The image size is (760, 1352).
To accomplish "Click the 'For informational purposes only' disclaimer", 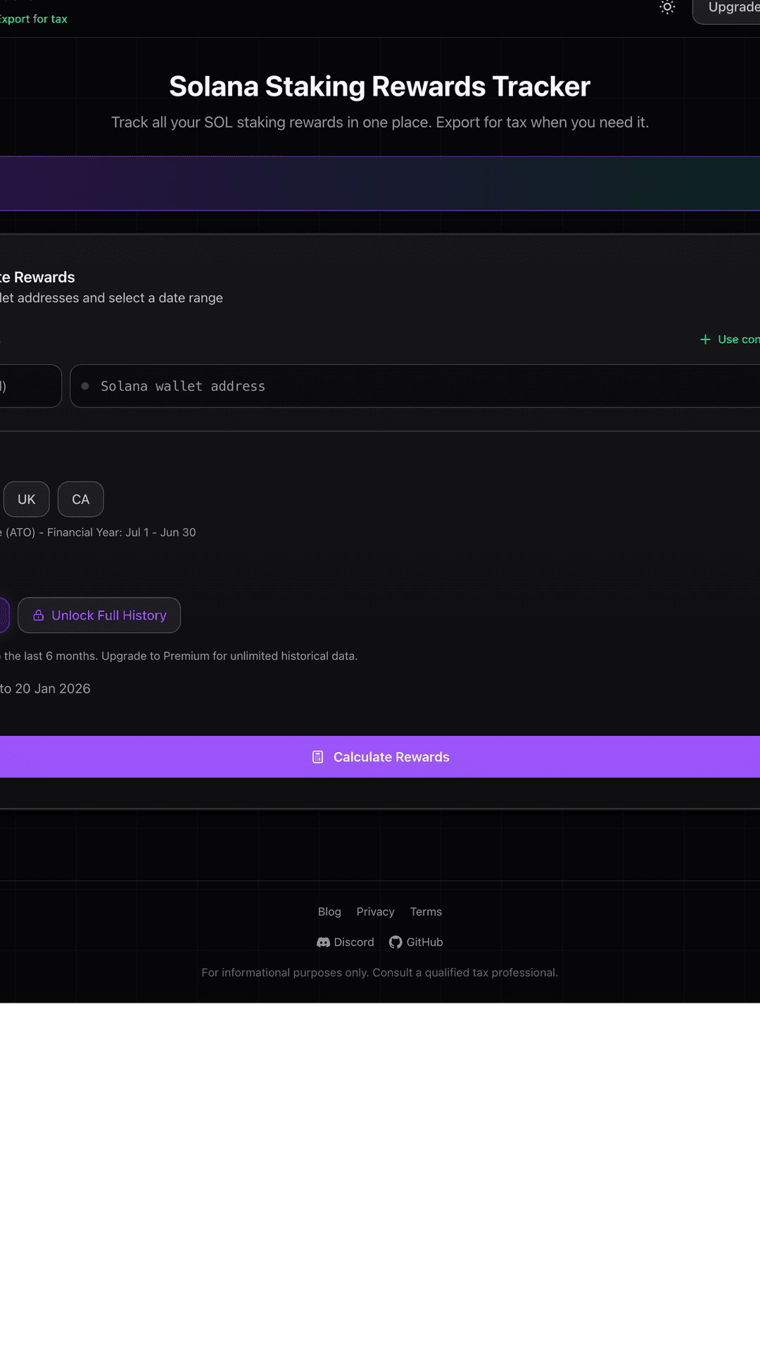I will (x=380, y=972).
